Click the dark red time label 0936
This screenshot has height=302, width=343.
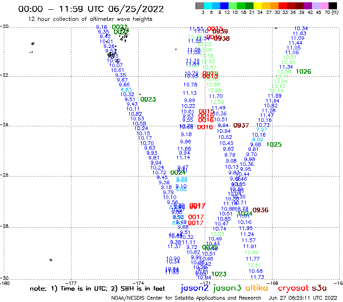pyautogui.click(x=260, y=210)
